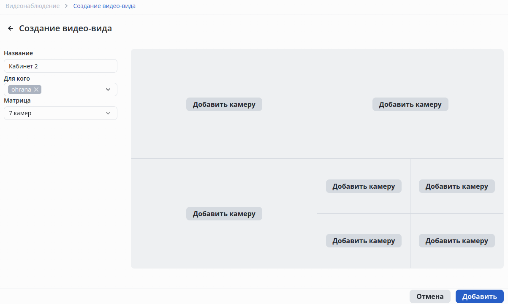Remove the ohrana tag
The width and height of the screenshot is (508, 304).
point(36,90)
